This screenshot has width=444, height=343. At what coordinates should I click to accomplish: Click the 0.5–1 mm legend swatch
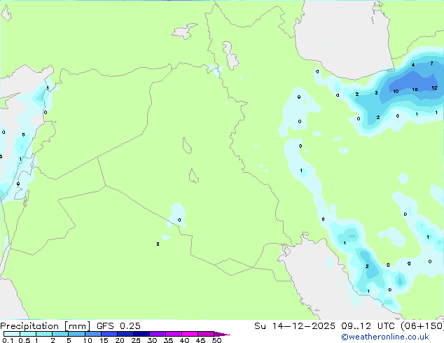pyautogui.click(x=28, y=334)
